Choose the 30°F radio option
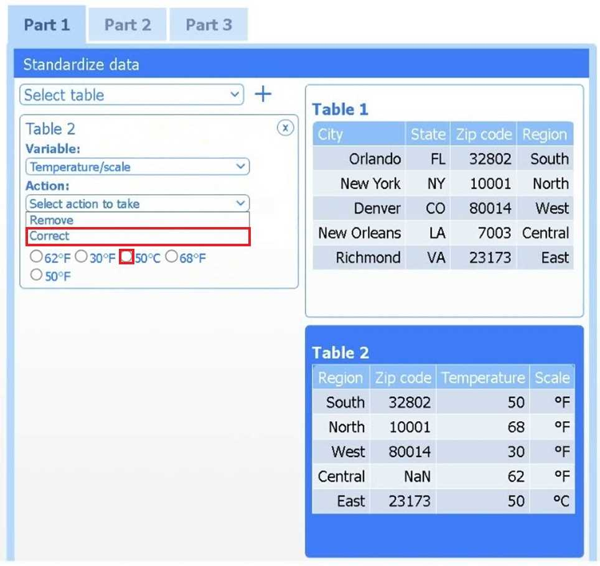This screenshot has height=566, width=600. pyautogui.click(x=81, y=257)
